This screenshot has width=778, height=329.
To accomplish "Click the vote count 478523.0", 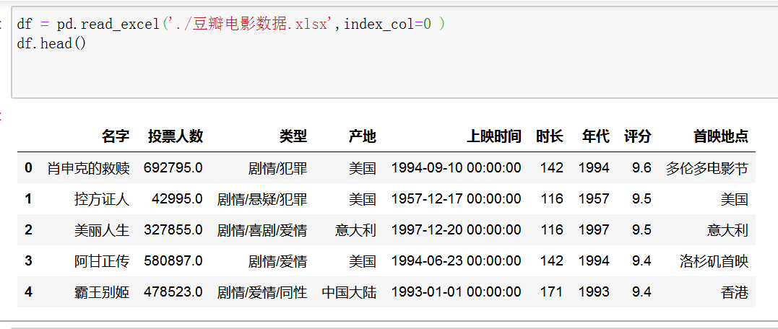I will click(x=173, y=292).
